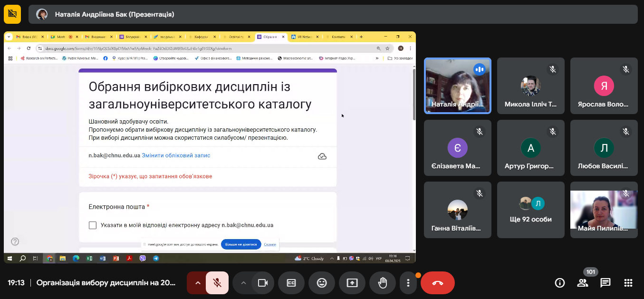The image size is (644, 299).
Task: Click the presenter title Наталія Андріївна Бак (Презентація)
Action: pos(115,14)
